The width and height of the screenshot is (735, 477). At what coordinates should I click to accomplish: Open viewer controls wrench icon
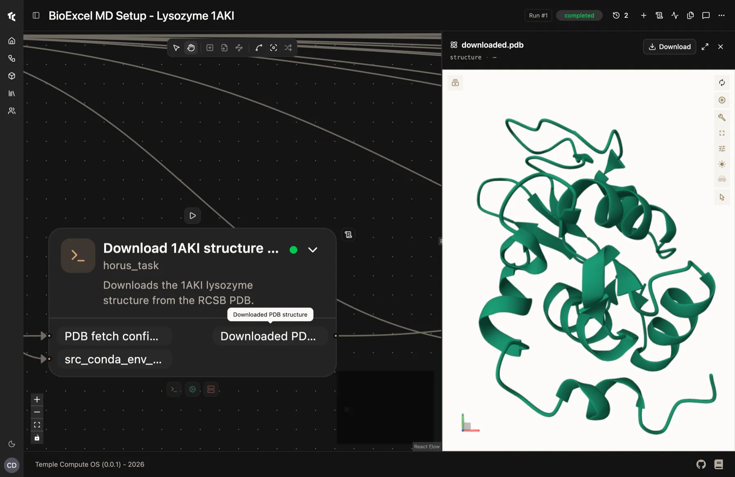[722, 118]
